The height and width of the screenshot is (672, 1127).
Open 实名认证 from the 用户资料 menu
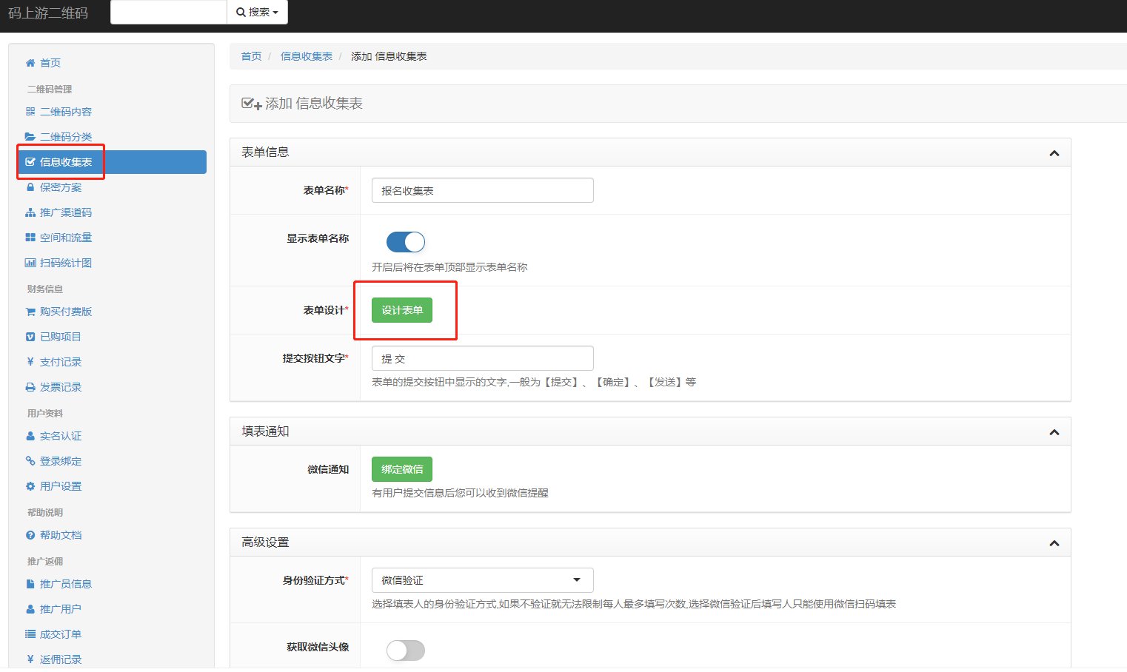[61, 436]
